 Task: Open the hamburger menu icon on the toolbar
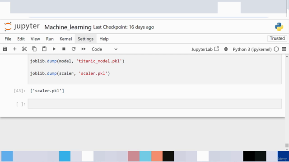tap(284, 49)
